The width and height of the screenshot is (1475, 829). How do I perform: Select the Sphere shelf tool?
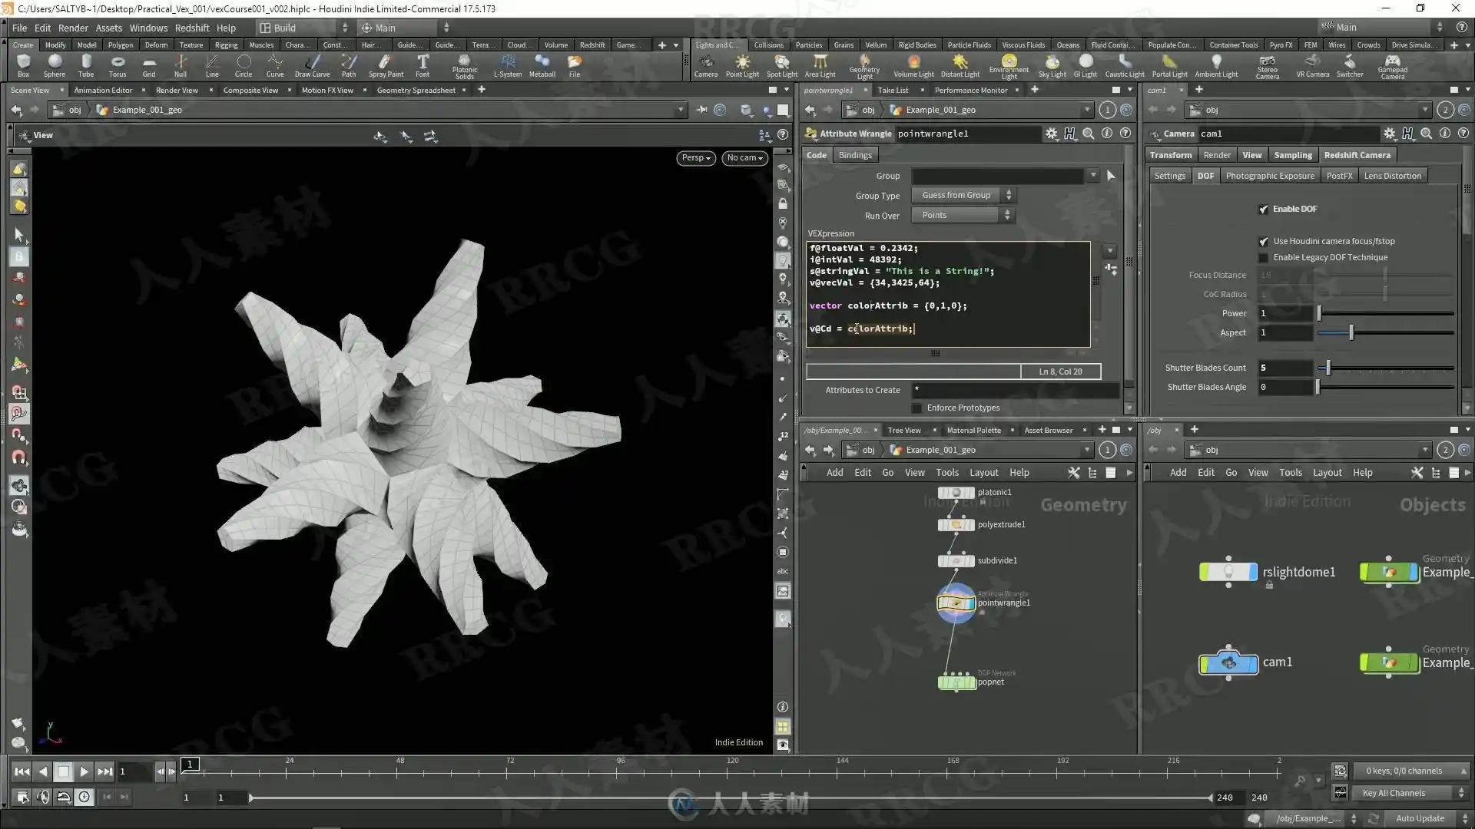pos(54,66)
